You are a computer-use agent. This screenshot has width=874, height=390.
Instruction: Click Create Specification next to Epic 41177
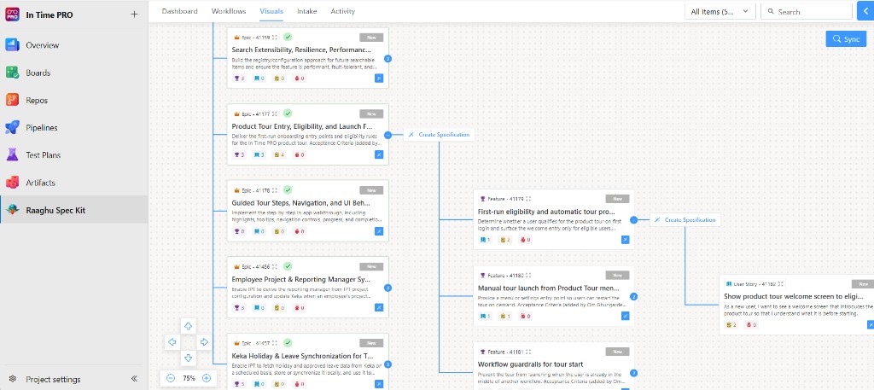[440, 135]
